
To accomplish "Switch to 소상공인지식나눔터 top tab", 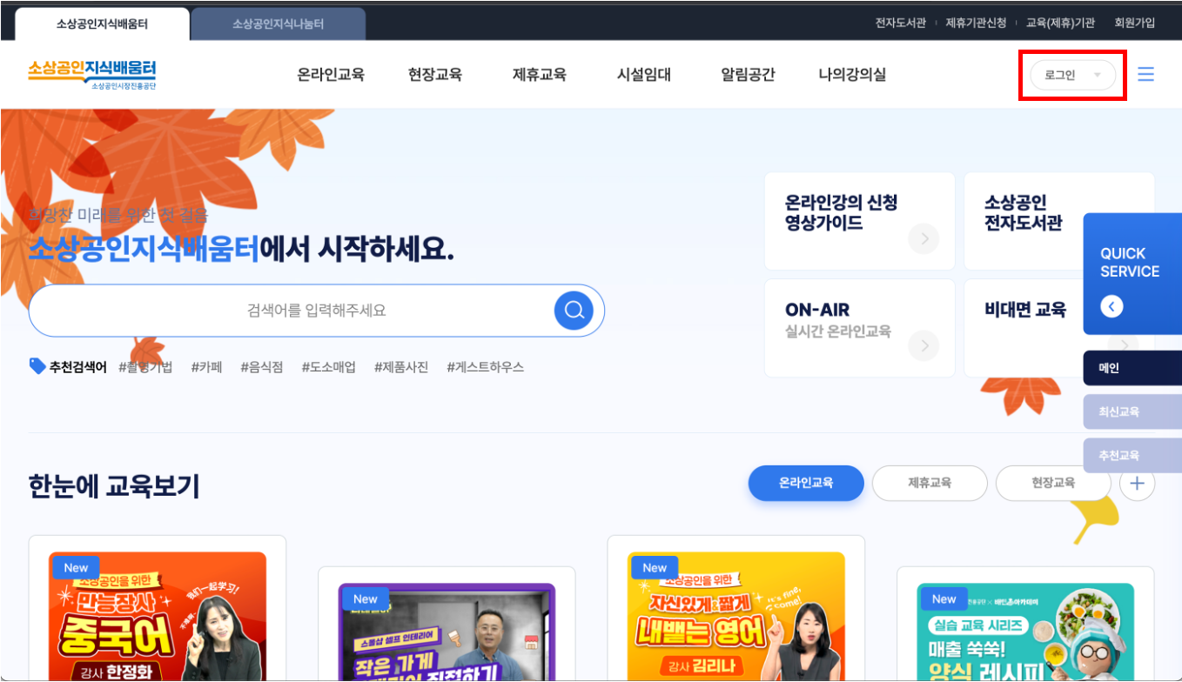I will [x=278, y=24].
